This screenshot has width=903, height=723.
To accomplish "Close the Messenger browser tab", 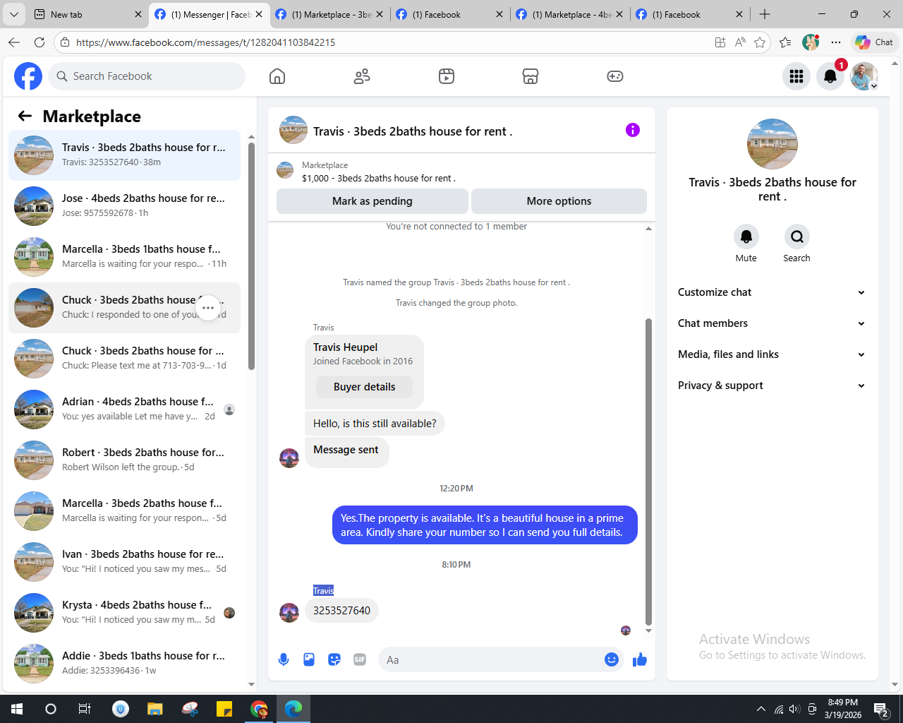I will point(259,14).
